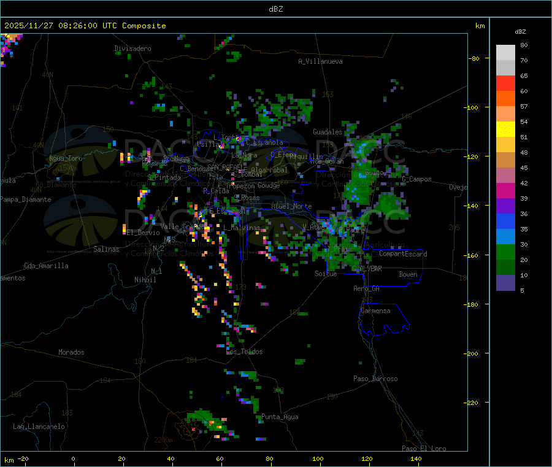Viewport: 552px width, 467px height.
Task: Click the Lag_Llancanelo label
Action: 39,426
